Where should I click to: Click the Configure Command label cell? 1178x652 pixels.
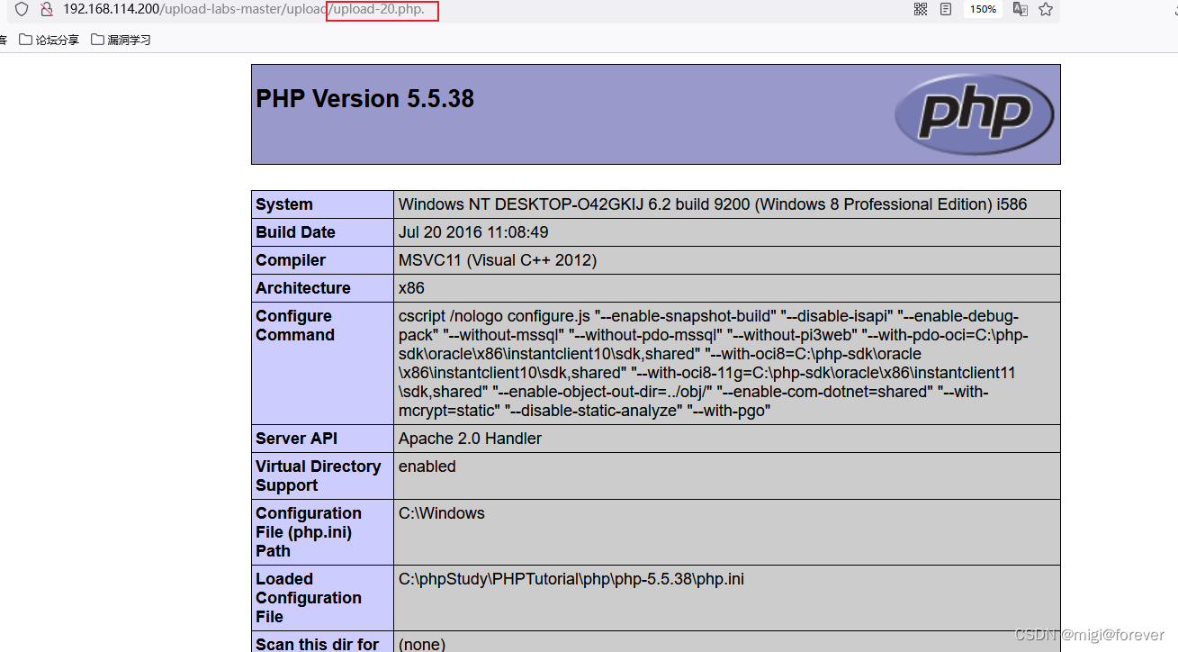click(x=295, y=325)
